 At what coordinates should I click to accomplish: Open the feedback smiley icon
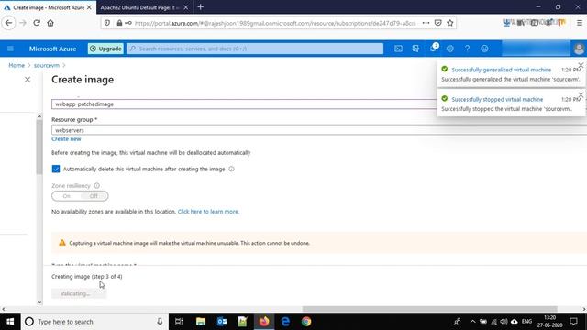484,49
